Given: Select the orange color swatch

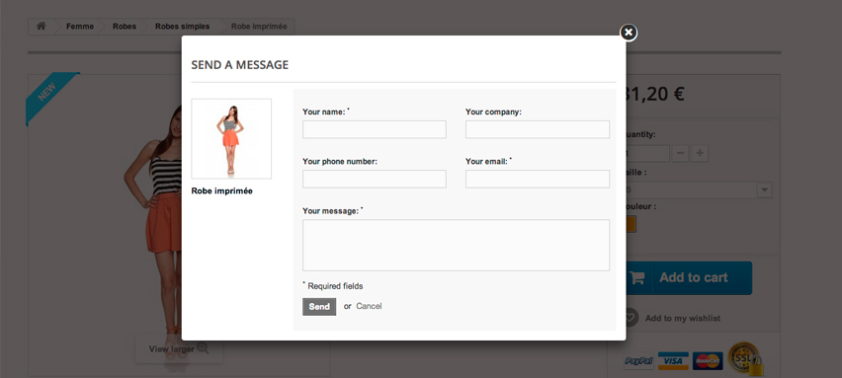Looking at the screenshot, I should [631, 224].
